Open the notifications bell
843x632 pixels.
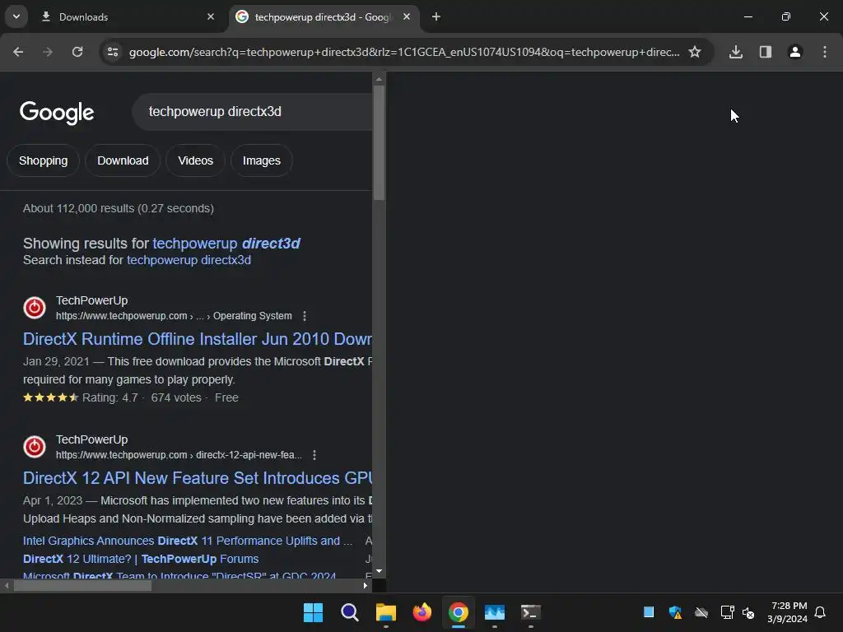(x=821, y=612)
